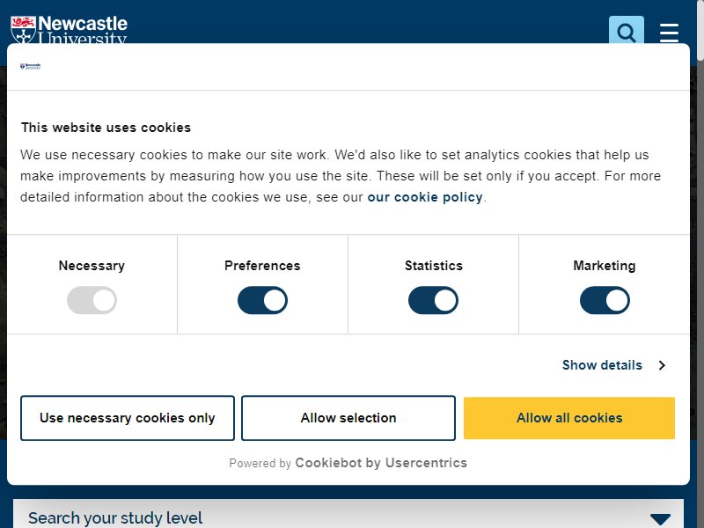Viewport: 704px width, 528px height.
Task: Click the yellow Allow all cookies button
Action: pyautogui.click(x=569, y=418)
